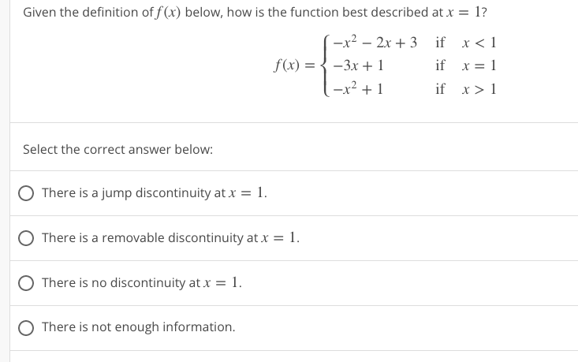Click the first piece −x² − 2x + 3
Viewport: 578px width, 362px height.
tap(375, 42)
